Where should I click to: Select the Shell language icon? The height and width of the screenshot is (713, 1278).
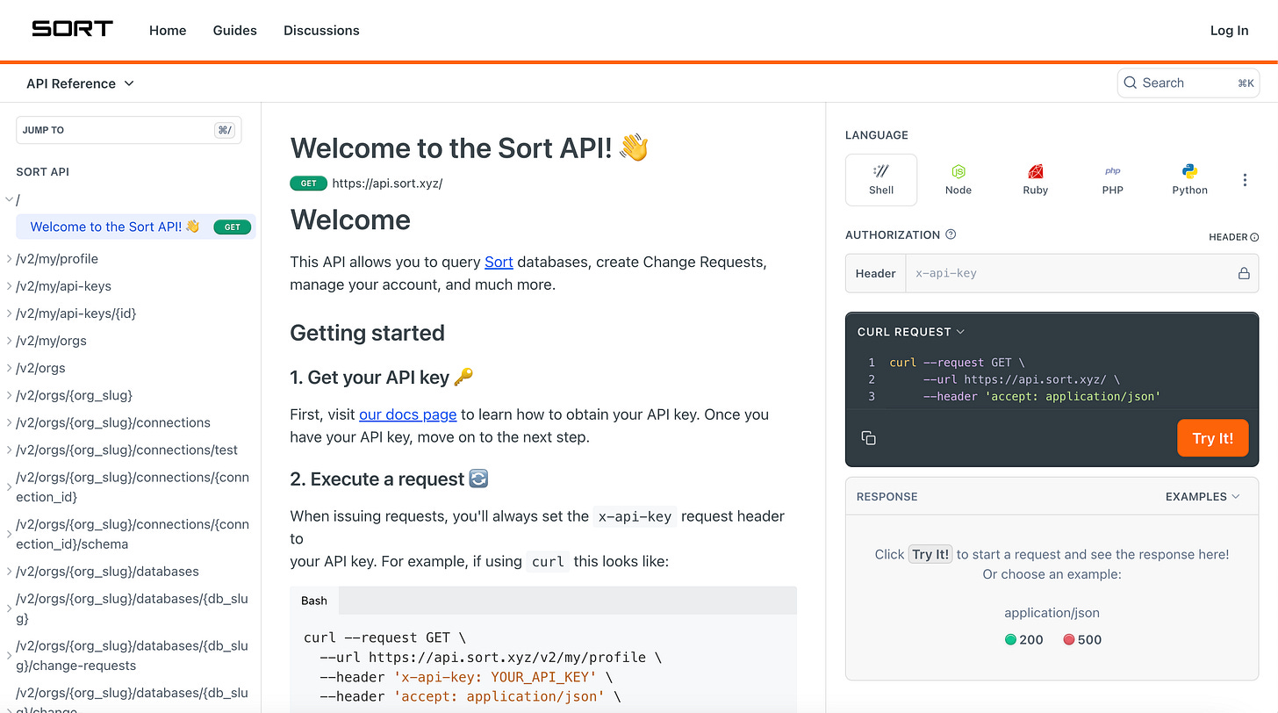pyautogui.click(x=881, y=180)
